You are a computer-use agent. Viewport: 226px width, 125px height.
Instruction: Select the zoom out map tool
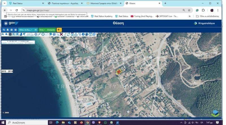pyautogui.click(x=6, y=34)
